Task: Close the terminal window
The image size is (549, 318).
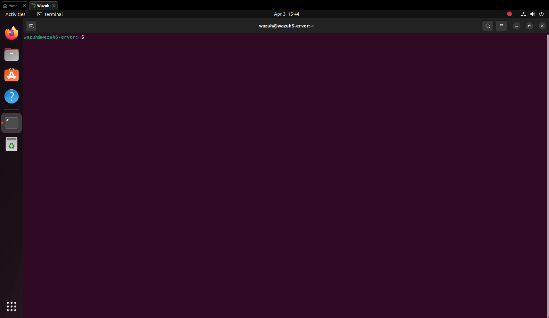Action: 542,26
